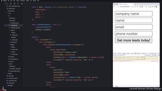Open the Chrome three-dot menu

[158, 7]
